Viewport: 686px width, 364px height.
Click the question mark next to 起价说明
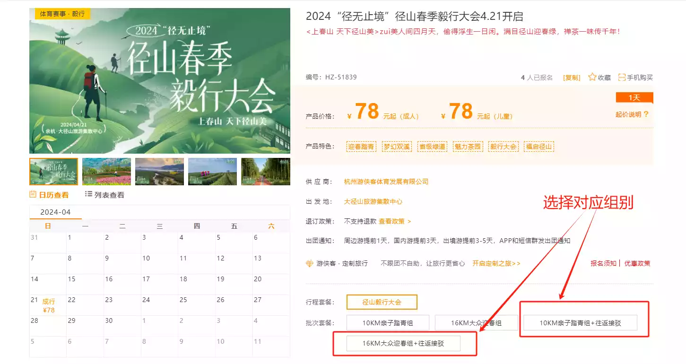pos(646,114)
